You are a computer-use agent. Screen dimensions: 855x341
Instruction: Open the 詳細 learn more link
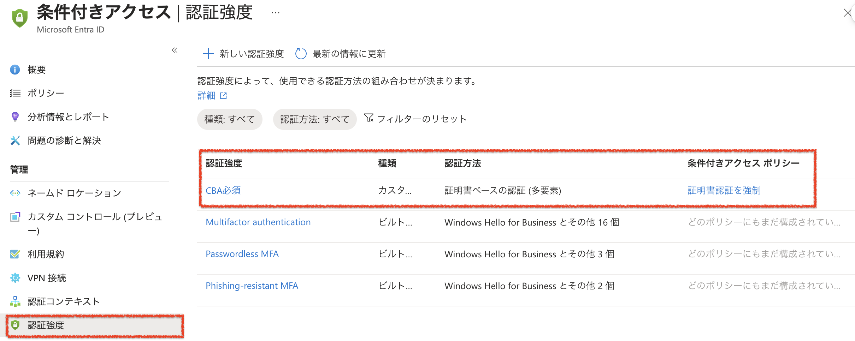click(x=207, y=96)
